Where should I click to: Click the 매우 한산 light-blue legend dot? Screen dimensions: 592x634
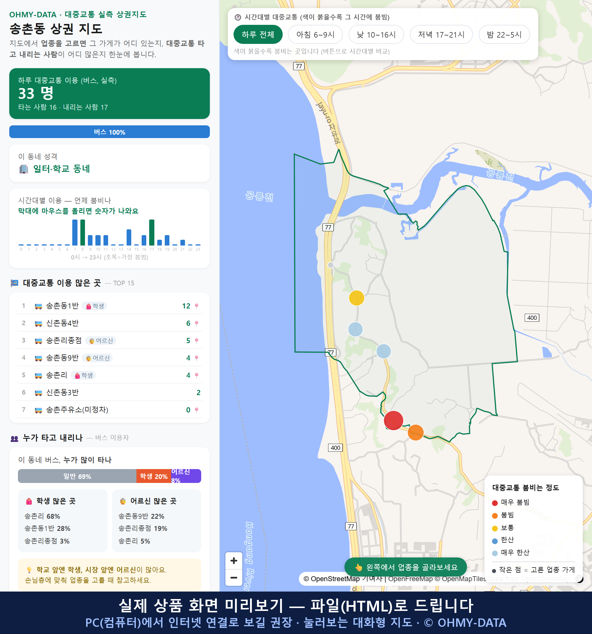(x=495, y=553)
